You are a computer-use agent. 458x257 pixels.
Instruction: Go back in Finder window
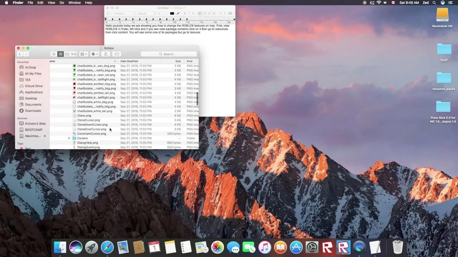20,54
